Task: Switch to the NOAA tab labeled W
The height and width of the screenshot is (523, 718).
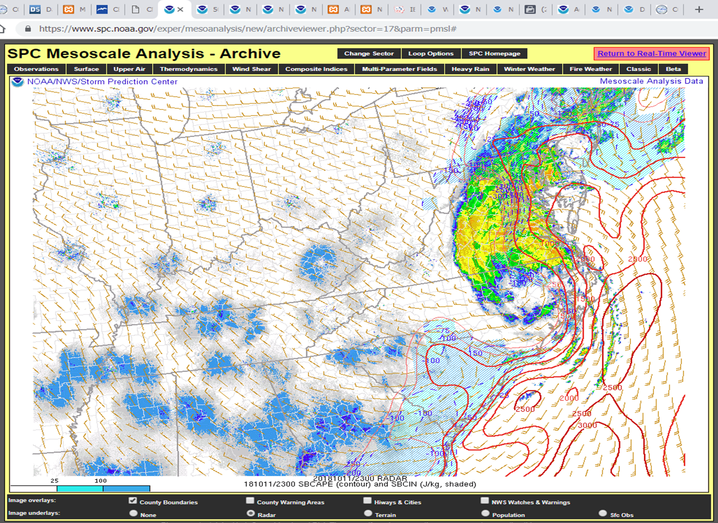Action: 438,9
